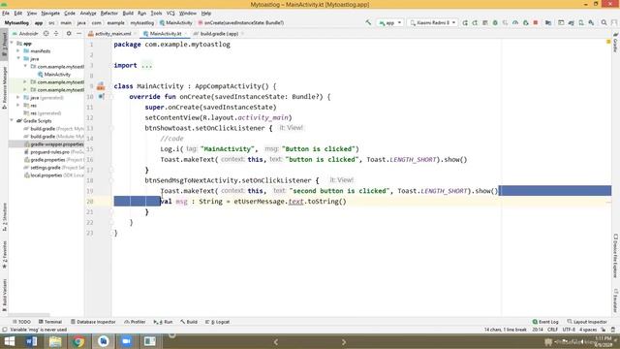Click Apply Changes and Restart Activity icon
This screenshot has width=620, height=349.
[475, 22]
